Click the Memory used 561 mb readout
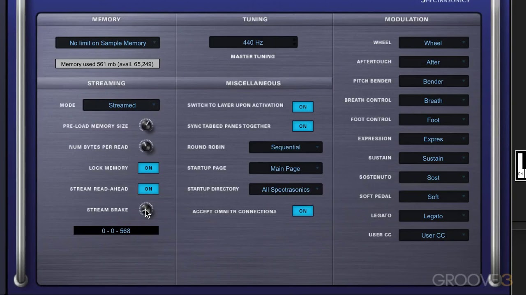Viewport: 526px width, 295px height. point(107,64)
